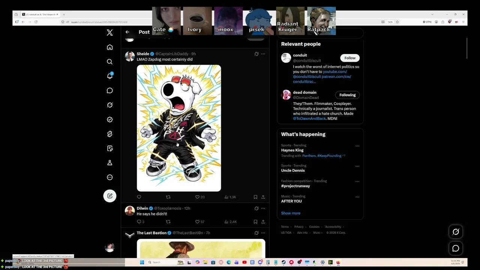Open Grok from the left sidebar
This screenshot has height=270, width=480.
click(109, 105)
